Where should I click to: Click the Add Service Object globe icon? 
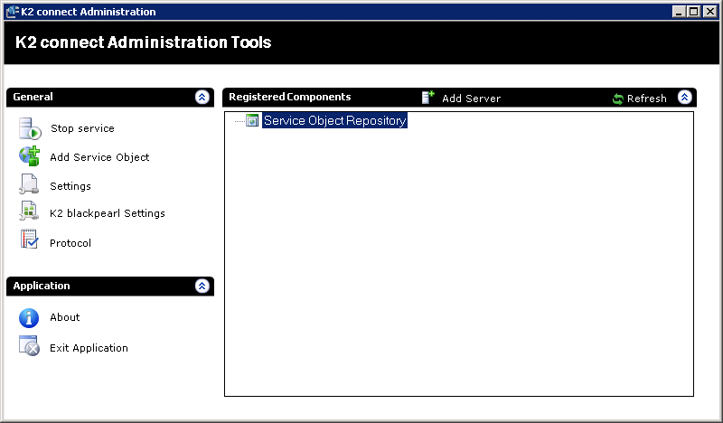[30, 156]
